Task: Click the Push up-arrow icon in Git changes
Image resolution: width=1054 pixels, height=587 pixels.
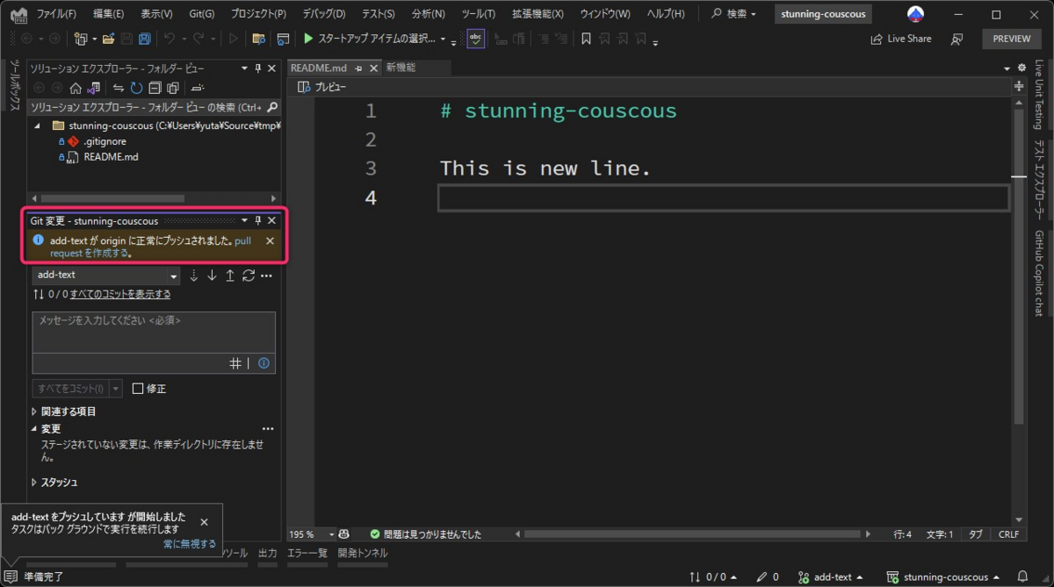Action: [x=230, y=276]
